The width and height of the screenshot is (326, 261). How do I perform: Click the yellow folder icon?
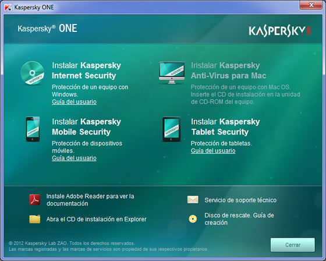pos(35,219)
